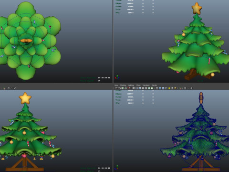Toggle the Field Chart icon
The height and width of the screenshot is (172, 229).
pyautogui.click(x=146, y=88)
